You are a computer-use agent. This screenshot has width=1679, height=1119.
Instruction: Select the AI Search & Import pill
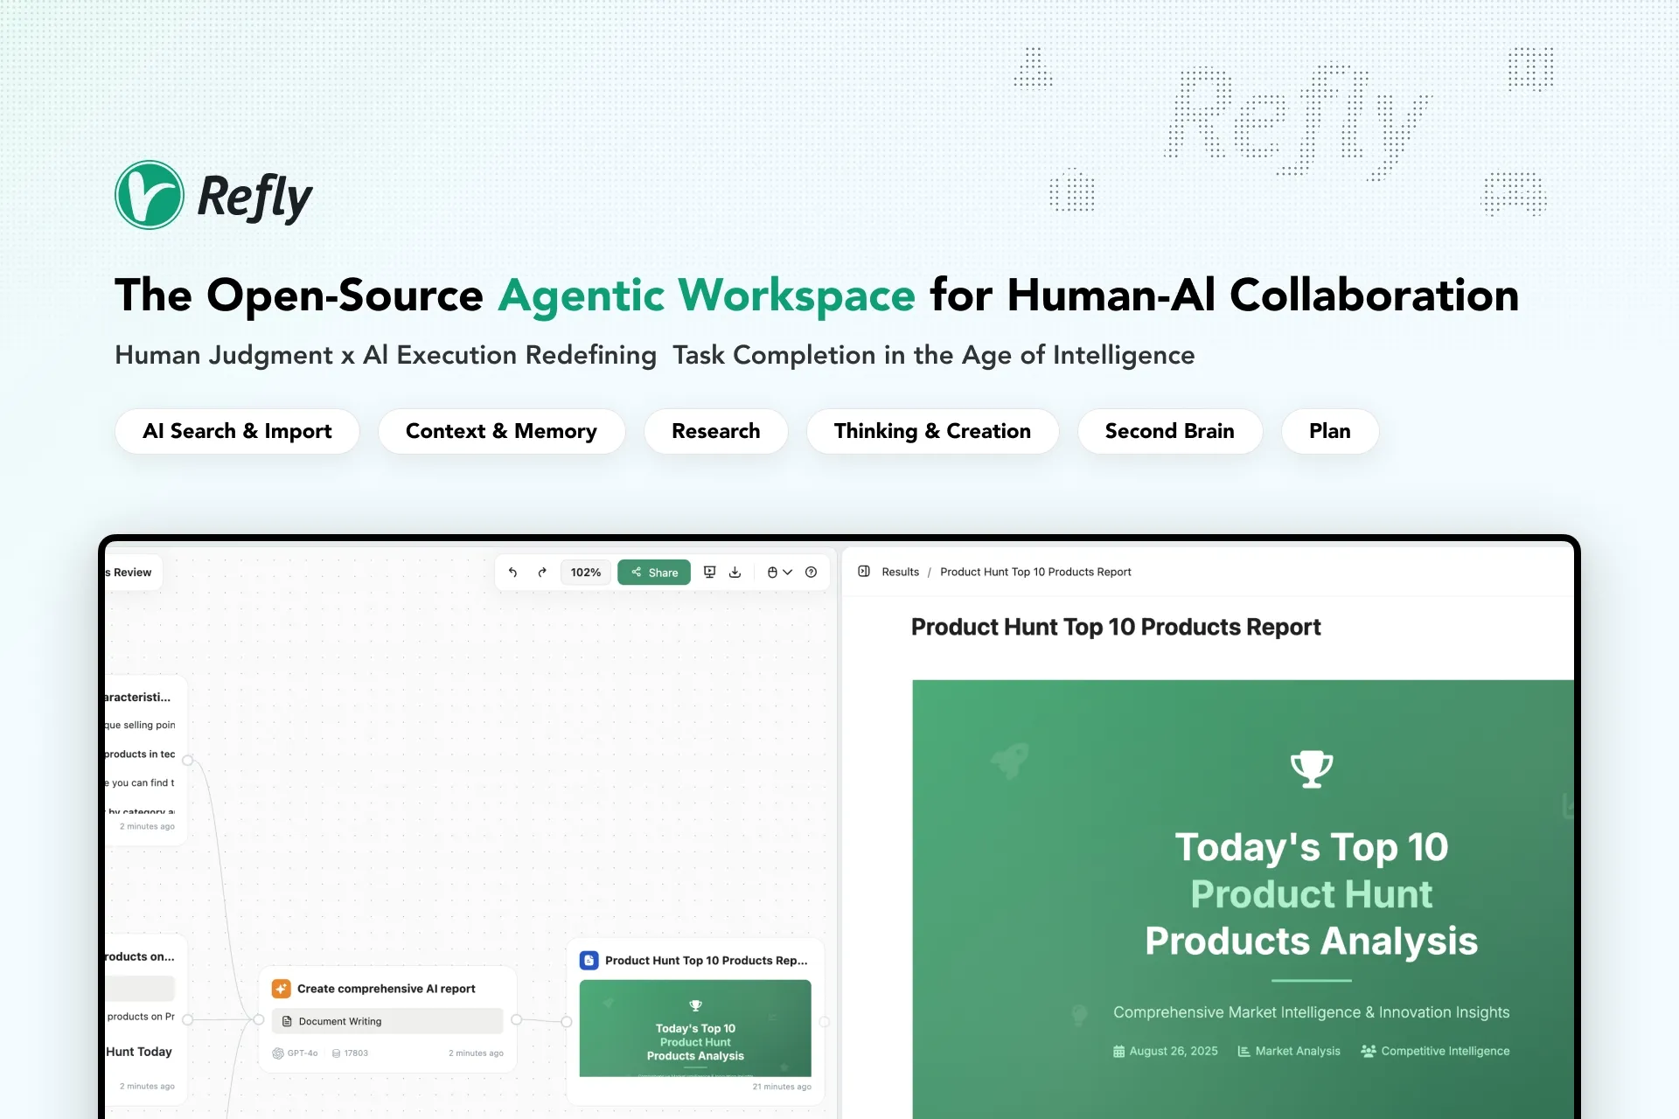(237, 431)
